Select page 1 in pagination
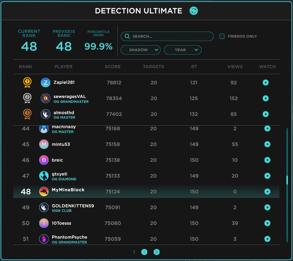 [x=134, y=252]
